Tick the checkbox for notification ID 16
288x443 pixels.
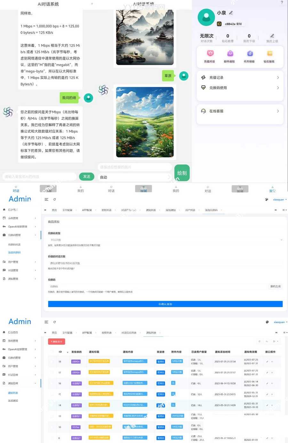[x=52, y=383]
